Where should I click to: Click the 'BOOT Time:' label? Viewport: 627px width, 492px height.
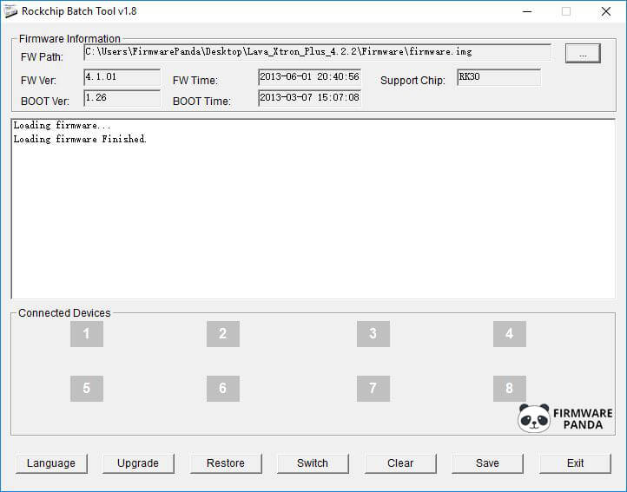click(x=201, y=102)
